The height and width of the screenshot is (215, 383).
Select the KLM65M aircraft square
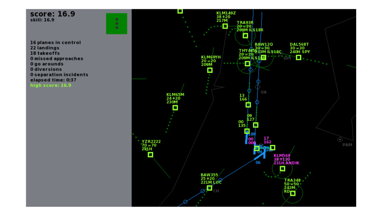coord(175,108)
